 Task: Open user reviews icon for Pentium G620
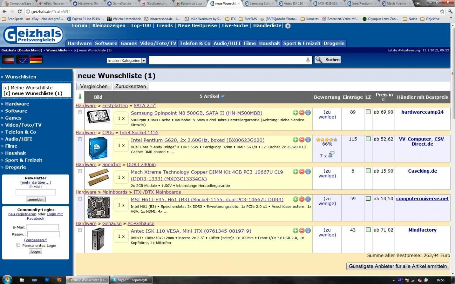[331, 155]
